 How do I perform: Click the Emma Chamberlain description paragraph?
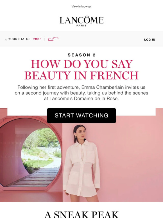(x=81, y=93)
